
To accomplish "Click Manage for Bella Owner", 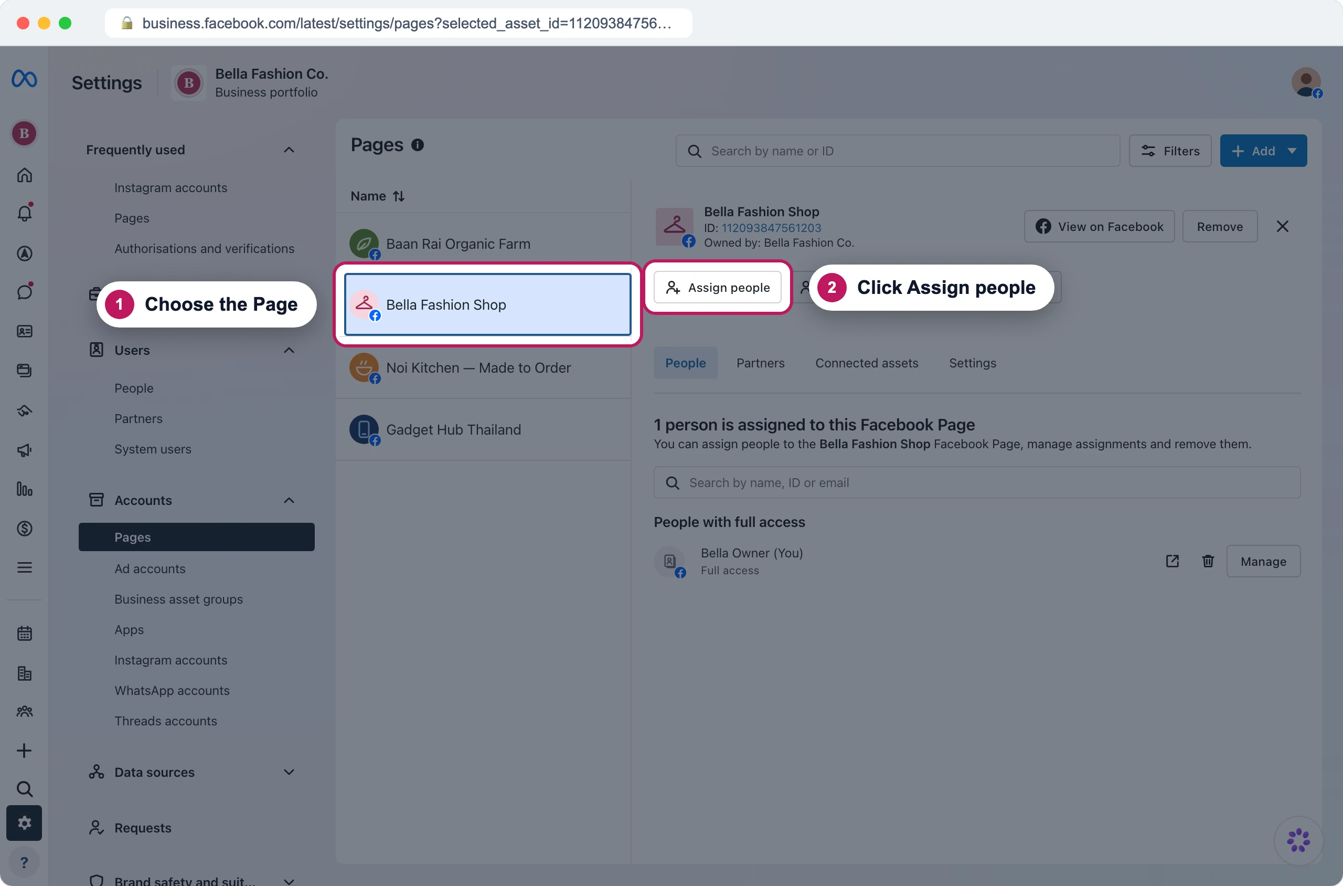I will [x=1263, y=561].
